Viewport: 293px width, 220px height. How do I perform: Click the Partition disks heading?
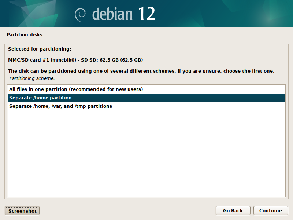[25, 34]
